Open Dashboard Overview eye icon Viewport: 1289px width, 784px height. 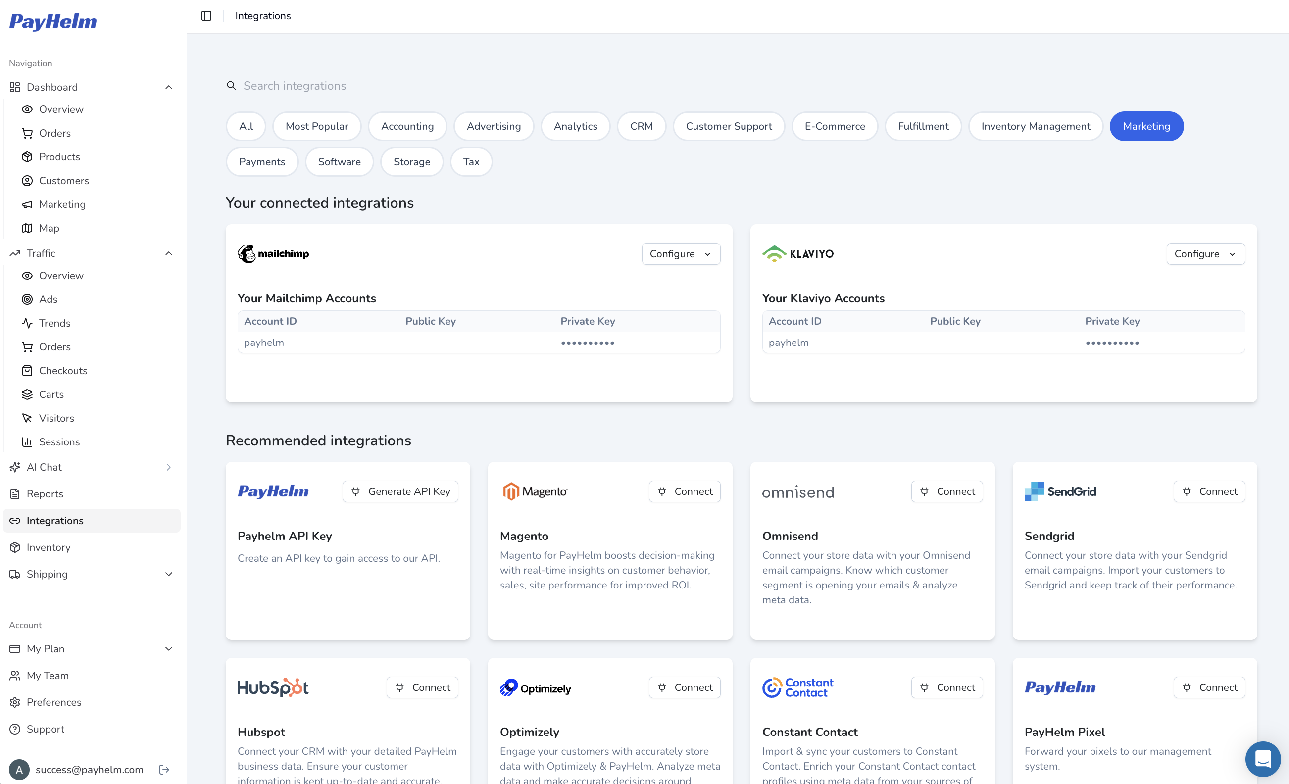point(27,109)
